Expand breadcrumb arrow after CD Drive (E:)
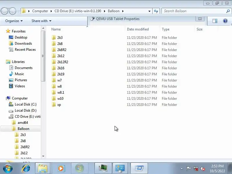Image resolution: width=232 pixels, height=174 pixels. pos(104,11)
